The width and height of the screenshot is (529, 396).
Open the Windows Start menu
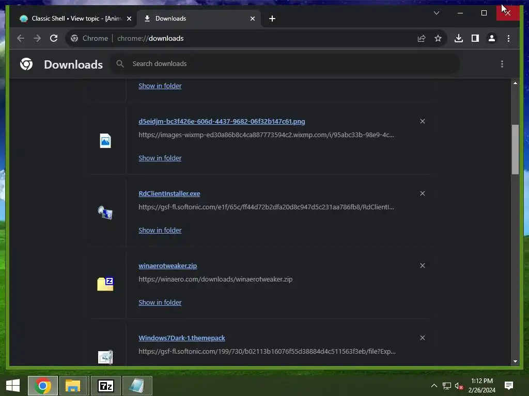click(13, 386)
